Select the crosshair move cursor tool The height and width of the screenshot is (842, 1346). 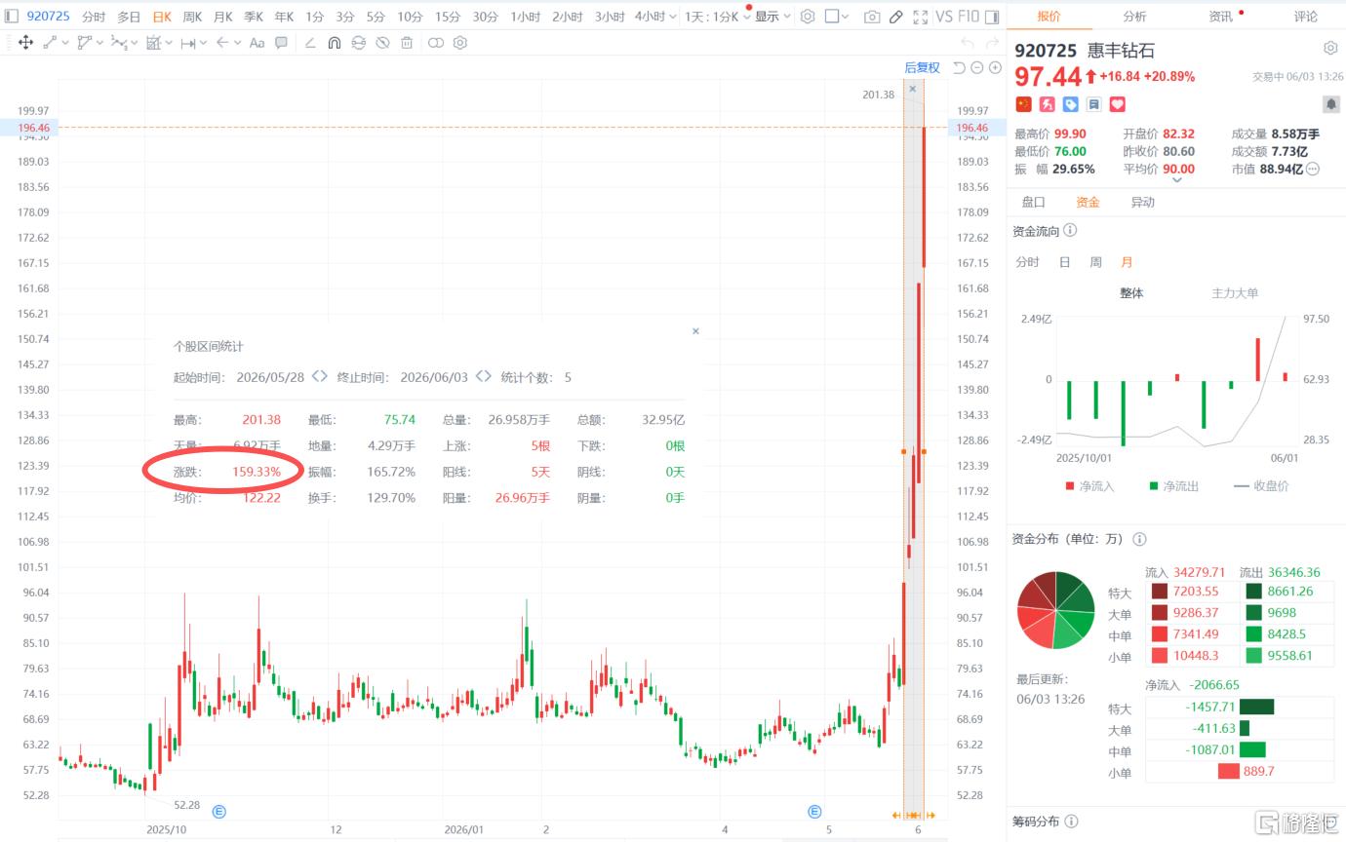point(25,43)
